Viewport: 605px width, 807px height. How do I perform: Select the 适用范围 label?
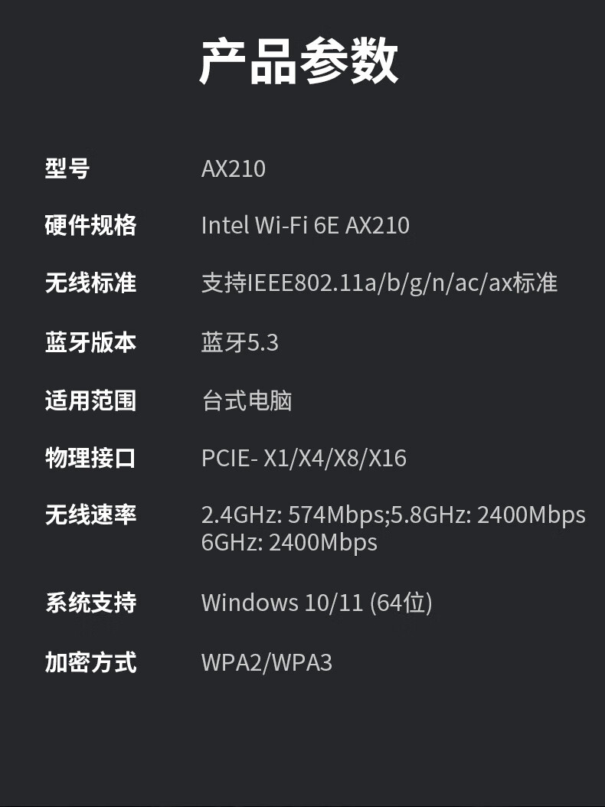(90, 400)
